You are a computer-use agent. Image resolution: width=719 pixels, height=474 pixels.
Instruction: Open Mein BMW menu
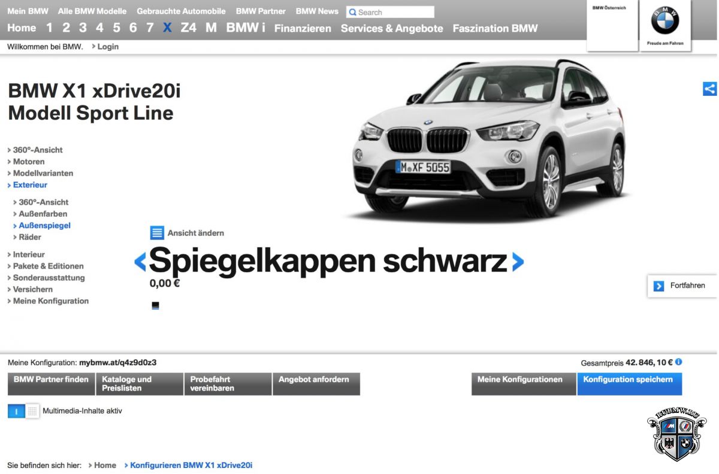[x=28, y=11]
